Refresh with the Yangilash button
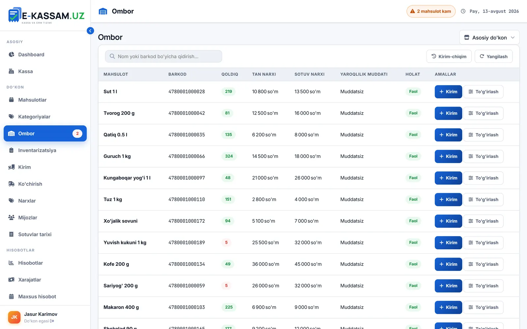The height and width of the screenshot is (329, 527). click(x=493, y=57)
